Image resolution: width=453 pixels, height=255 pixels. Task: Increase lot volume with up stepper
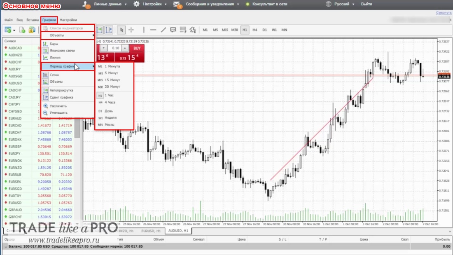click(x=125, y=48)
